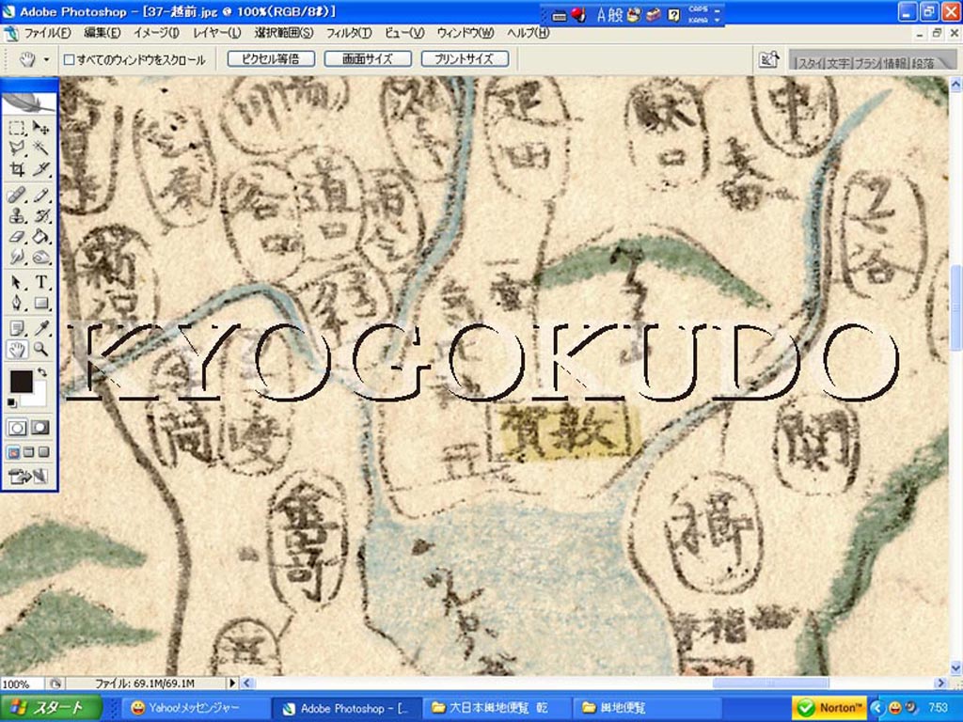Open the 段落 palette tab
The height and width of the screenshot is (722, 963).
coord(923,63)
